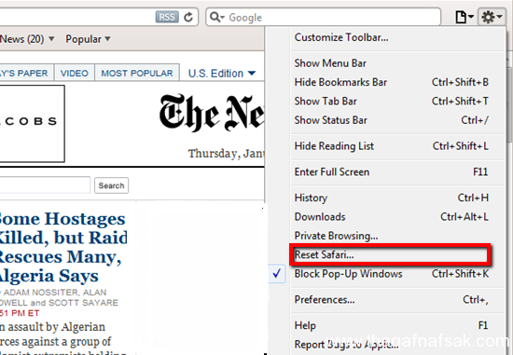Screen dimensions: 513x355
Task: Choose Enter Full Screen
Action: coord(397,171)
